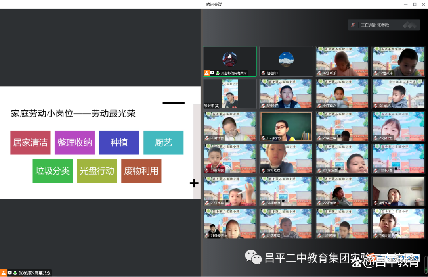
Task: Click screen-share icon in bottom-left status bar
Action: 10,273
